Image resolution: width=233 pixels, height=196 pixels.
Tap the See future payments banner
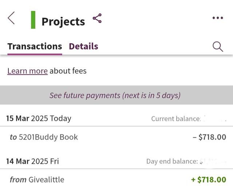(115, 95)
